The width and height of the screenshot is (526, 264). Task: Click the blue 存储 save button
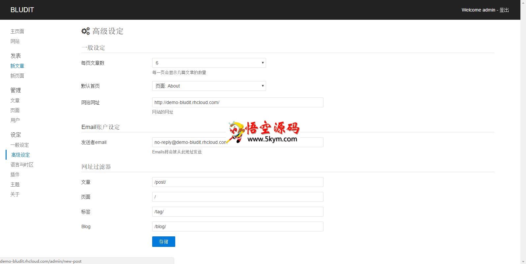tap(164, 242)
